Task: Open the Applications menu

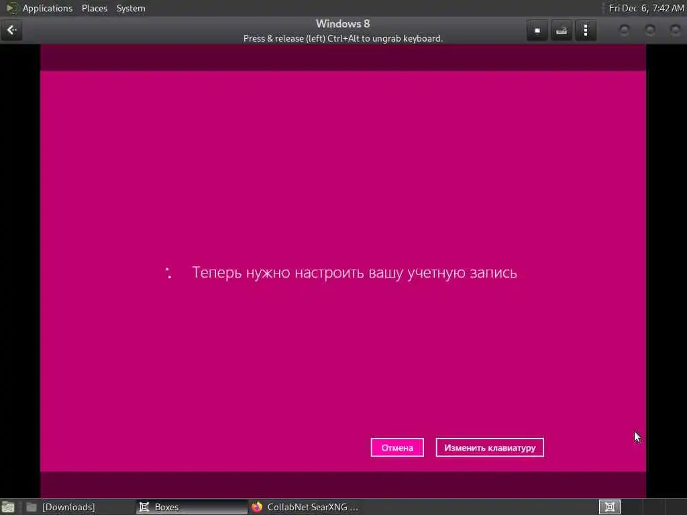Action: tap(48, 8)
